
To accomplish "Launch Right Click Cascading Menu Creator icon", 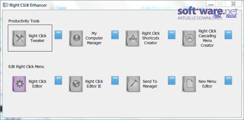I will (189, 38).
